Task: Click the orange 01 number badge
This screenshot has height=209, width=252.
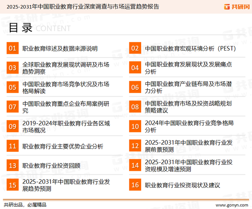Action: pyautogui.click(x=12, y=48)
